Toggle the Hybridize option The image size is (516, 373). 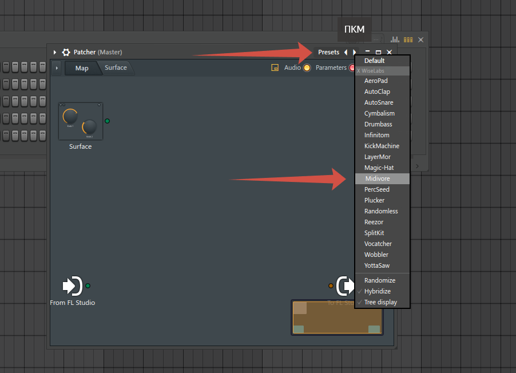(382, 291)
